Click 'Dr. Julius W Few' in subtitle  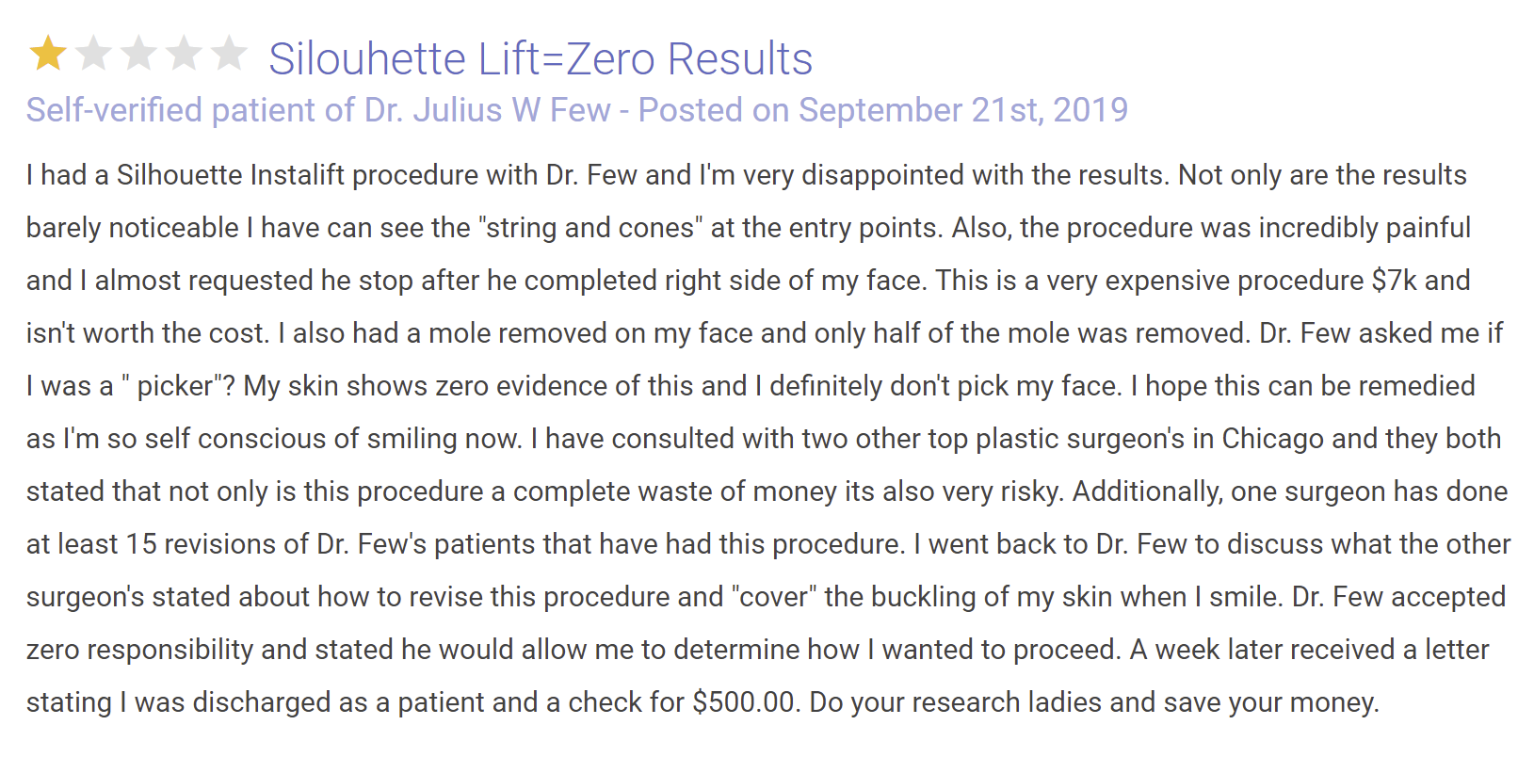[488, 110]
